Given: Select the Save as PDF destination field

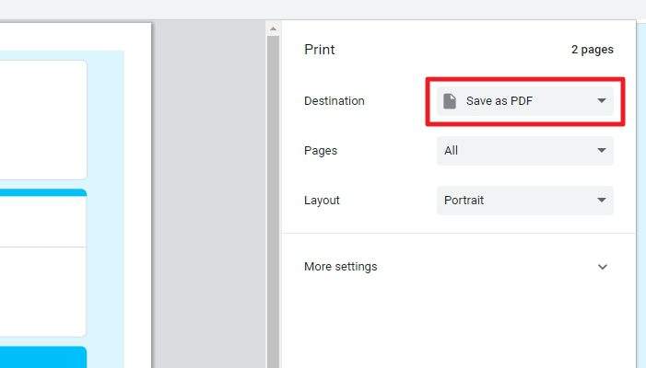Looking at the screenshot, I should [x=525, y=101].
